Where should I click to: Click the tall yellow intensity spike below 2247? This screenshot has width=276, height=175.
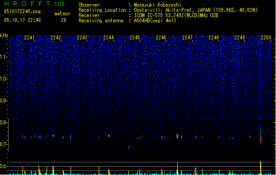pos(177,168)
